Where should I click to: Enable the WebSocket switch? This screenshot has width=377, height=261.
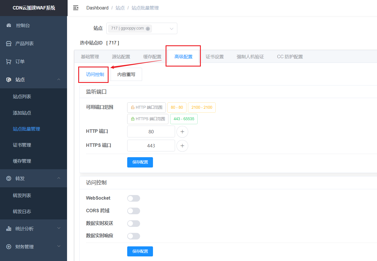(133, 198)
